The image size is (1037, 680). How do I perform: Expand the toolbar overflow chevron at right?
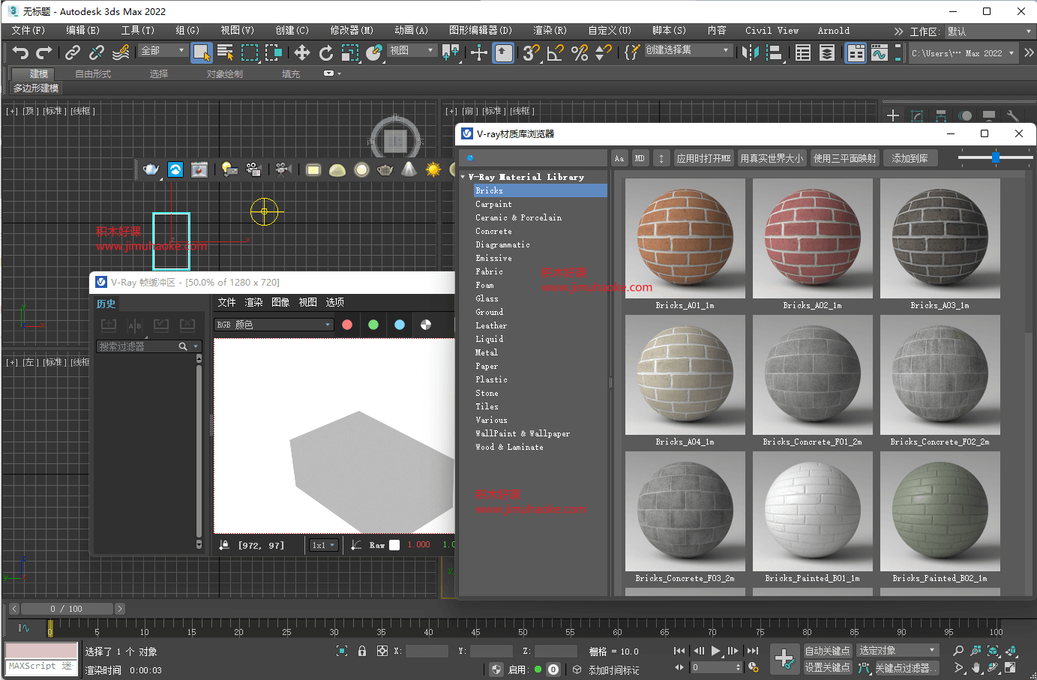pos(1028,52)
